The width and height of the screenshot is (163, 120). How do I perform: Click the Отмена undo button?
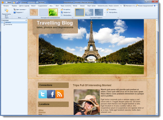point(25,2)
